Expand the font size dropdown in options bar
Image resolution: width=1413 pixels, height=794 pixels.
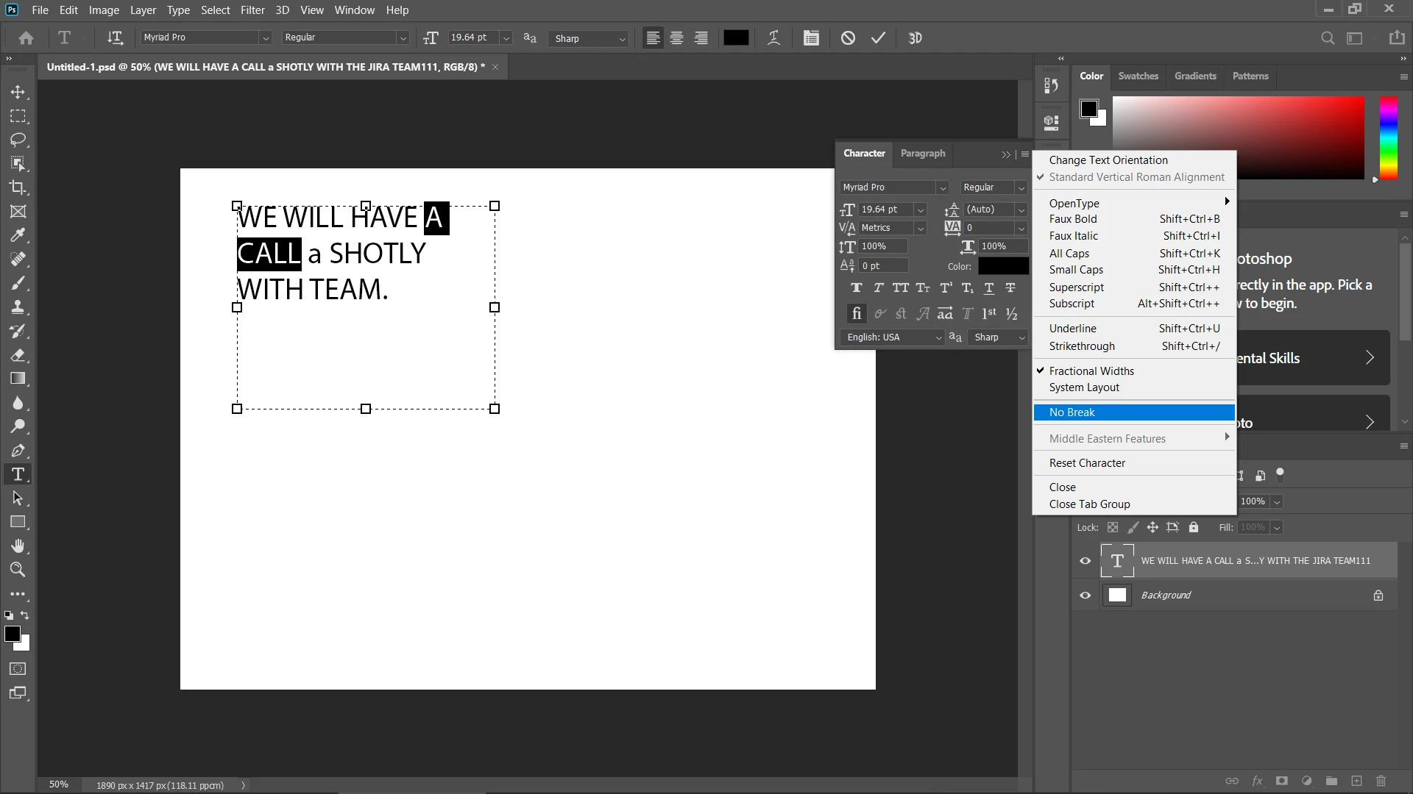(506, 38)
